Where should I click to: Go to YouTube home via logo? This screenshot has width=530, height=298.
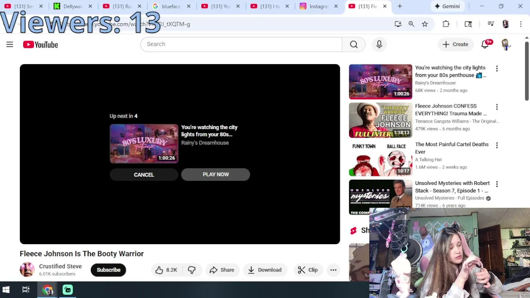coord(41,44)
